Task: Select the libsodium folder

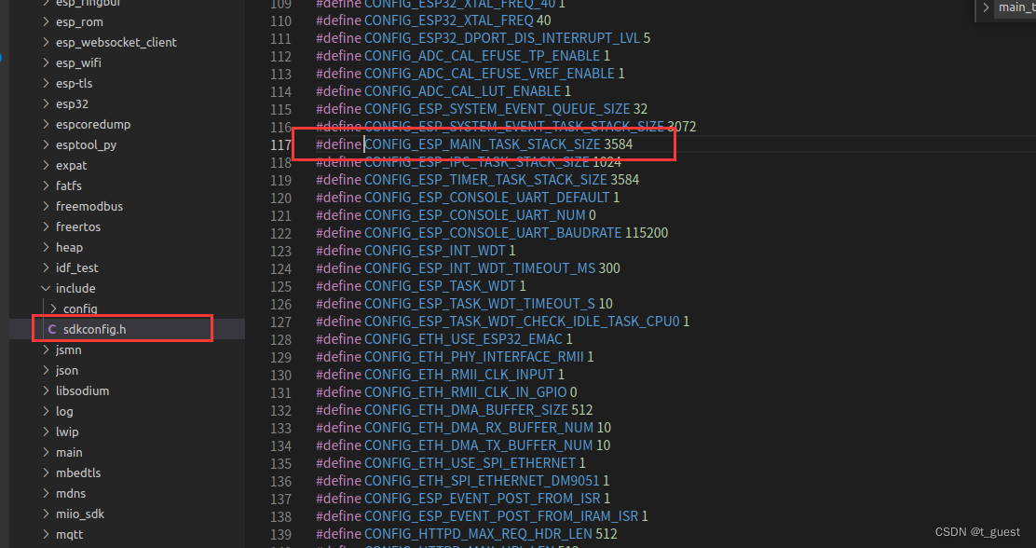Action: pos(83,390)
